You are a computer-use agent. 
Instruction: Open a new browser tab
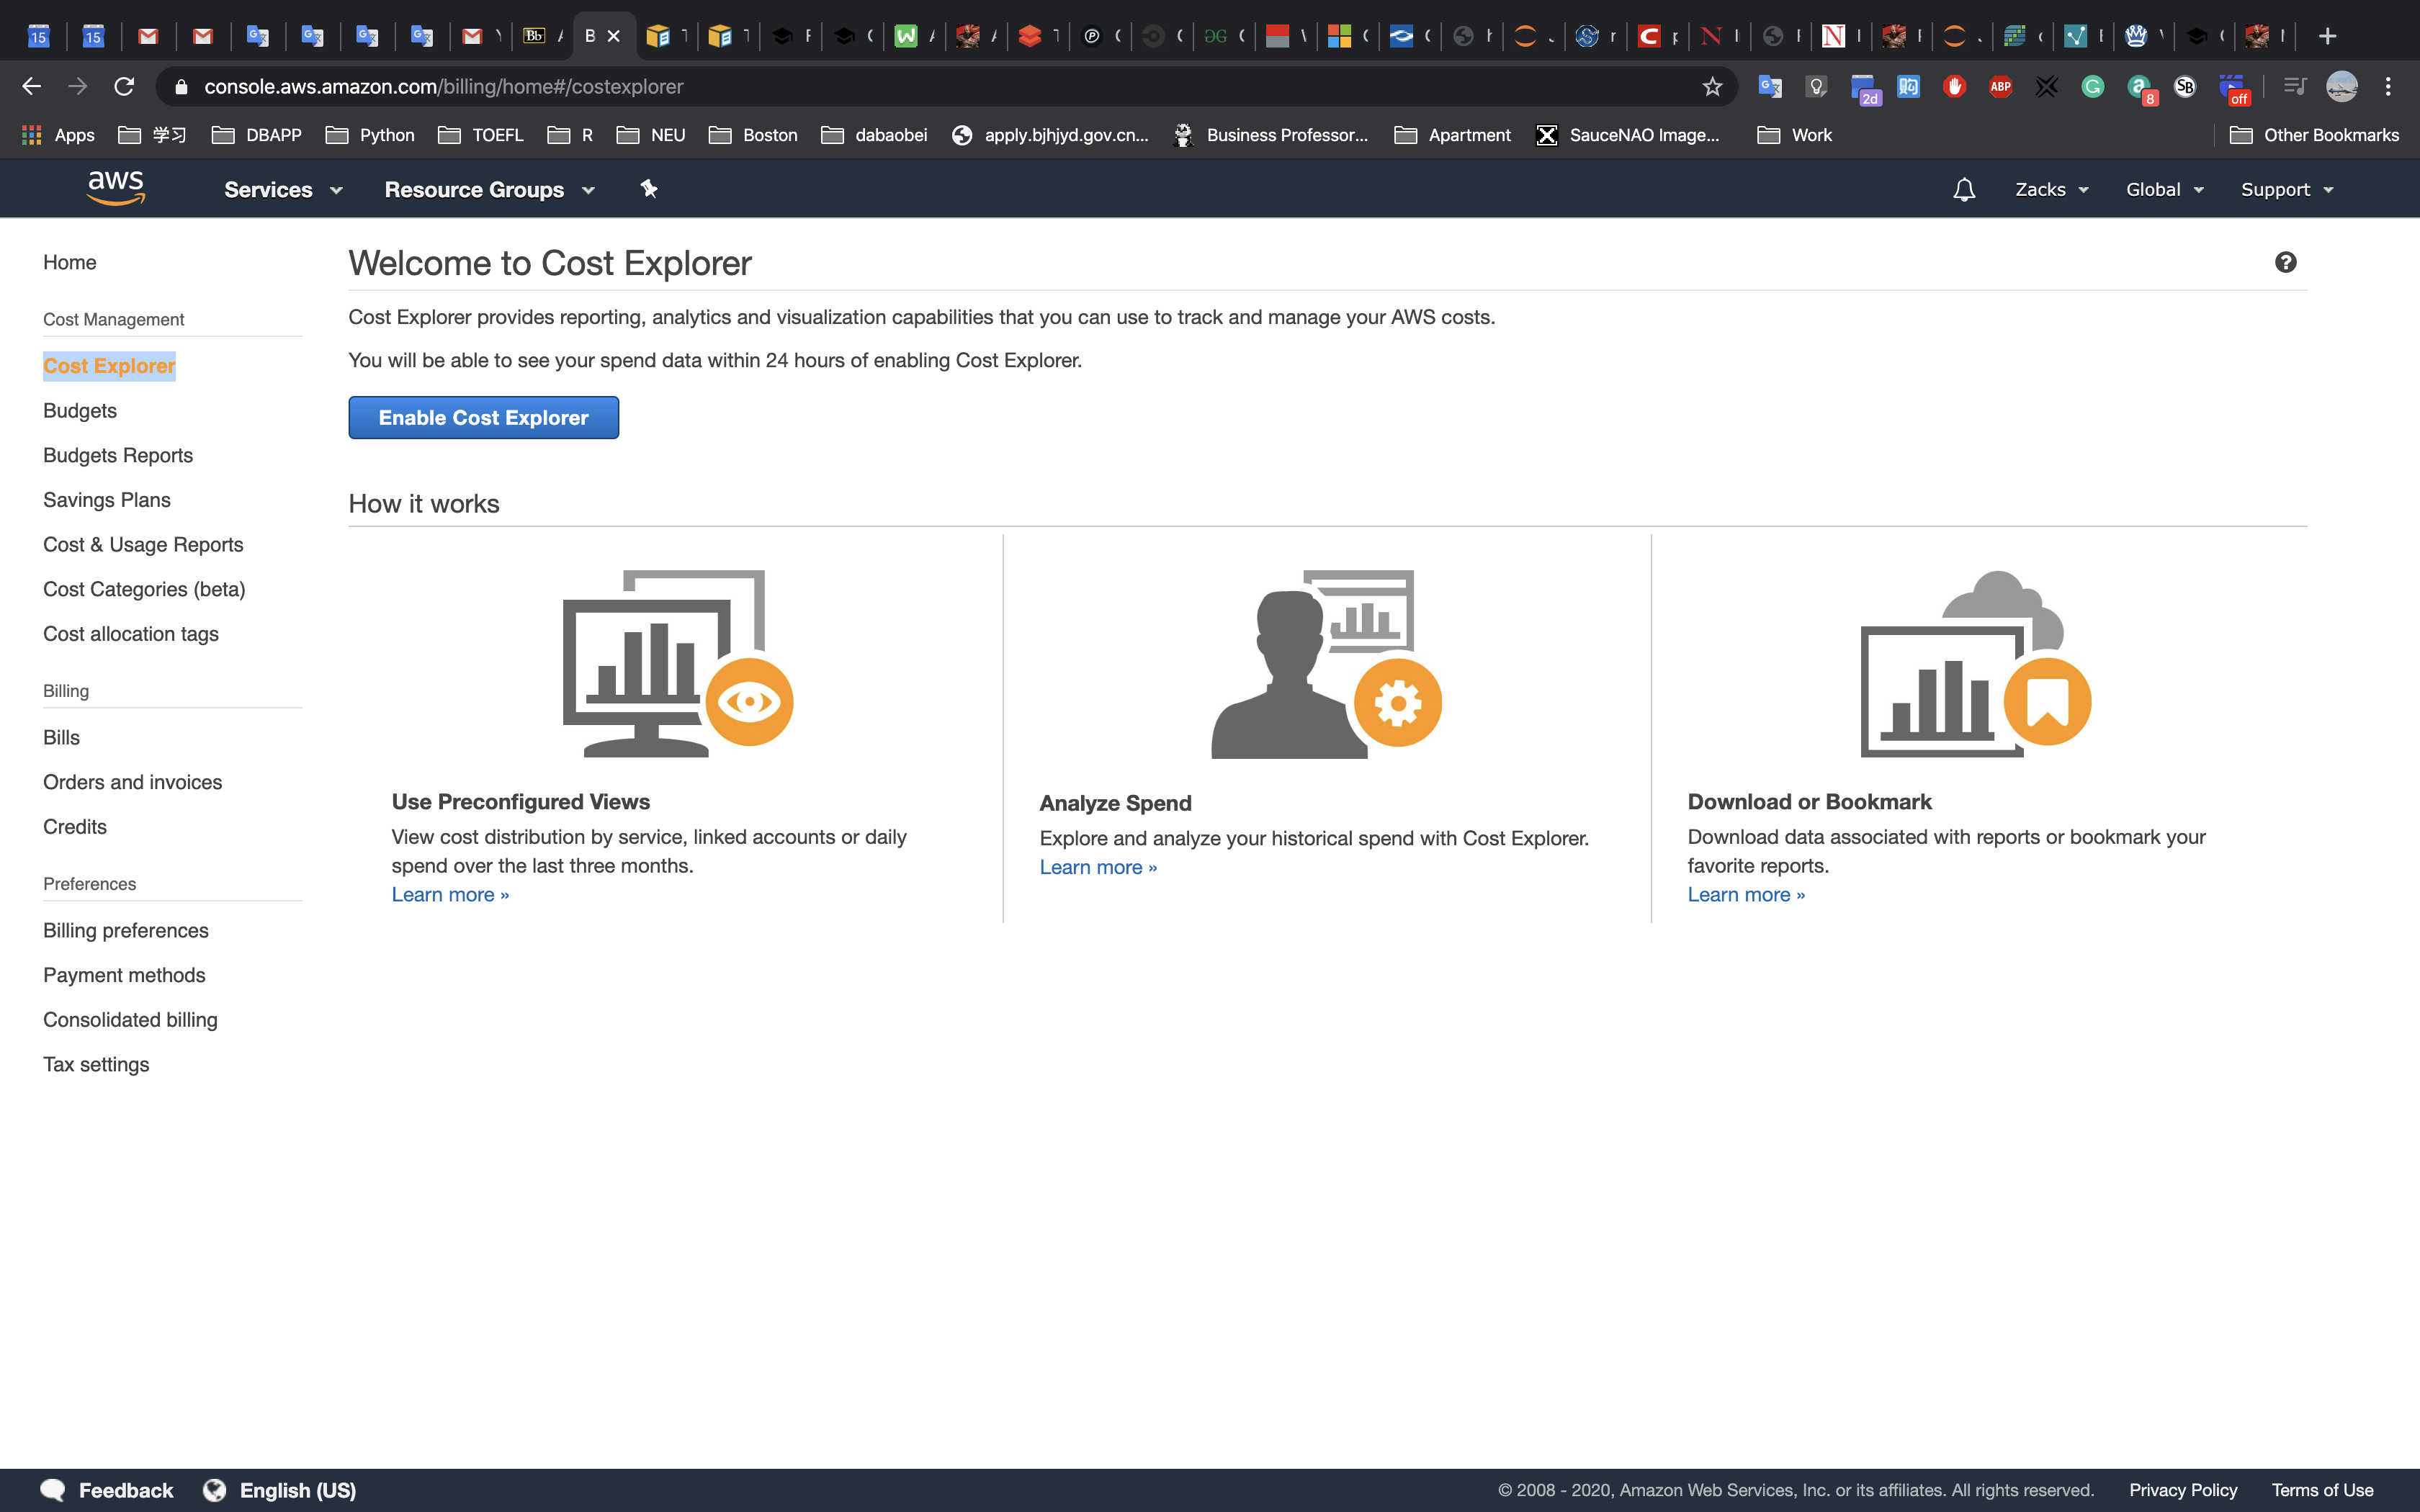(2327, 36)
